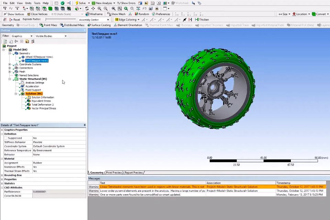This screenshot has width=330, height=220.
Task: Open the View menu
Action: pyautogui.click(x=20, y=3)
